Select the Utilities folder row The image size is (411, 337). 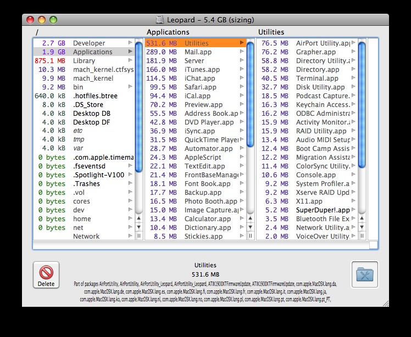coord(196,43)
